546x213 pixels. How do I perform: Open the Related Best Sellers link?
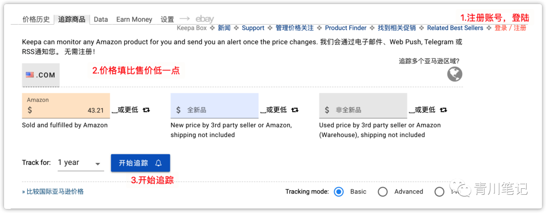455,28
